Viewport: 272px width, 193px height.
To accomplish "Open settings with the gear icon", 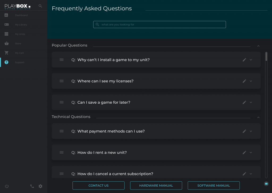I will 40,186.
